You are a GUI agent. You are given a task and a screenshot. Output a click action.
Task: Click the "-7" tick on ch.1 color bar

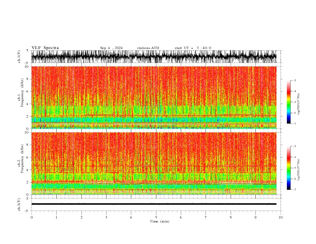(x=294, y=124)
